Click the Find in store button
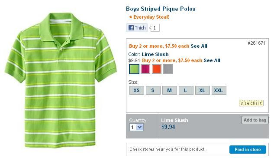 coord(248,150)
